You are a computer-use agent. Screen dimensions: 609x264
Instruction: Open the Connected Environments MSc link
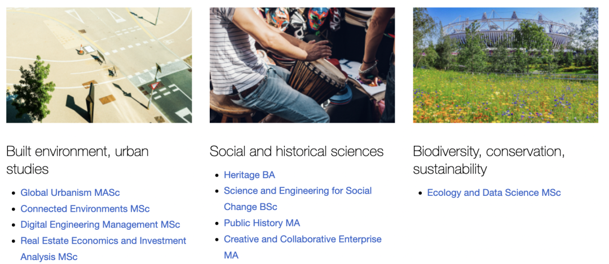[x=85, y=209]
